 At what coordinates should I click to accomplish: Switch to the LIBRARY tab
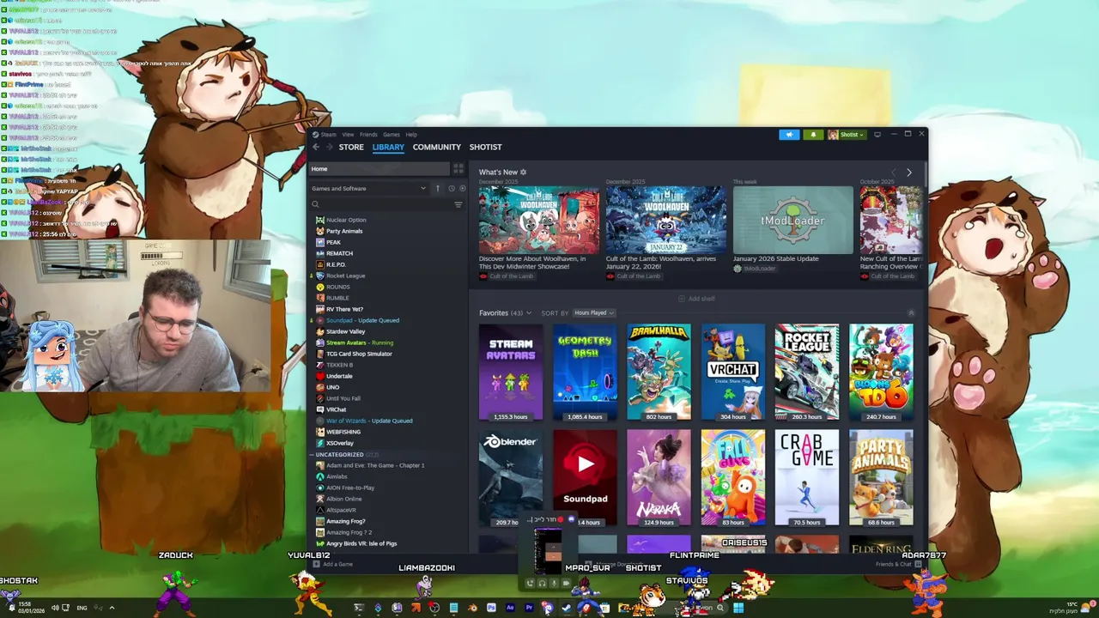pyautogui.click(x=388, y=147)
